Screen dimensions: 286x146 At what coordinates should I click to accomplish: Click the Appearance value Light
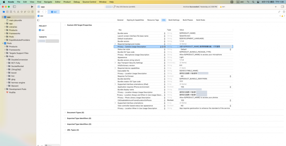pyautogui.click(x=182, y=58)
